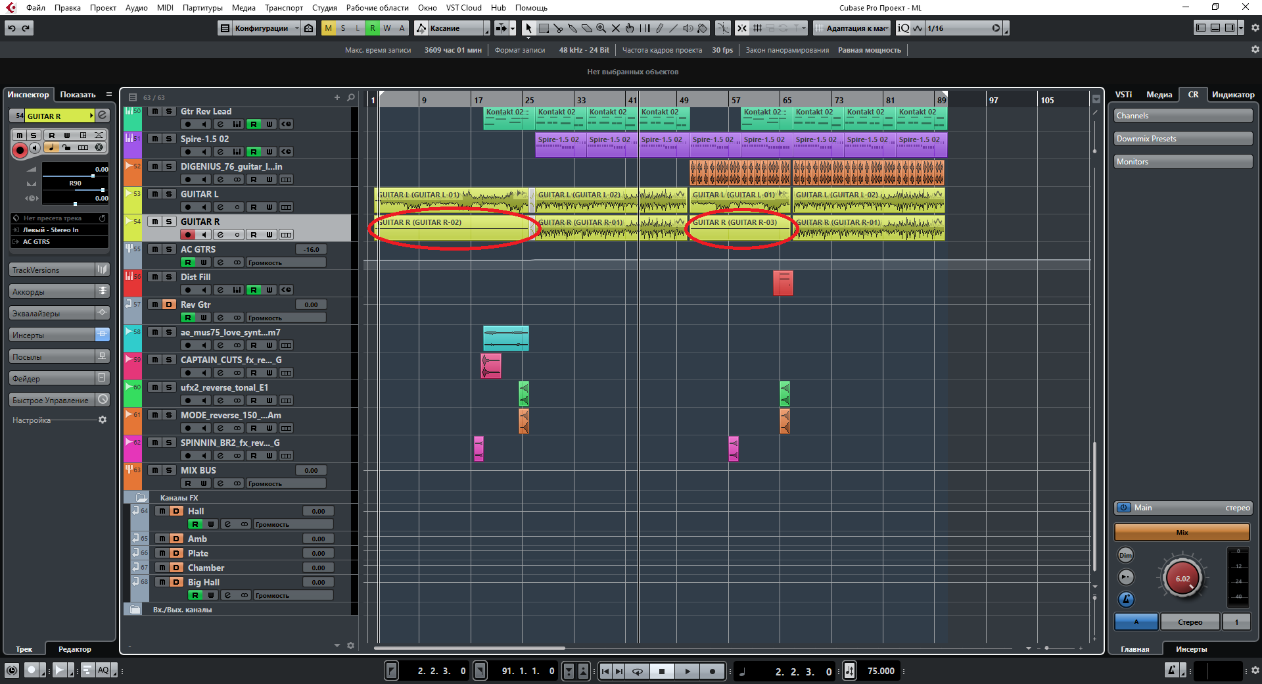
Task: Toggle global Write W automation button
Action: tap(387, 28)
